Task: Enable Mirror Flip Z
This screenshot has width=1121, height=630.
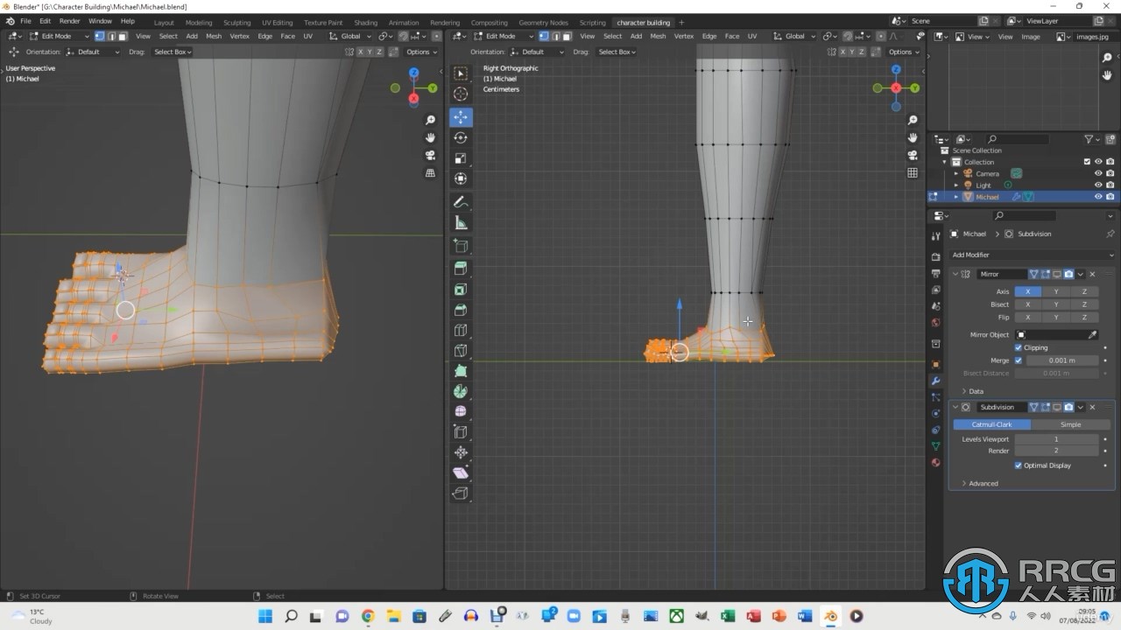Action: click(x=1084, y=318)
